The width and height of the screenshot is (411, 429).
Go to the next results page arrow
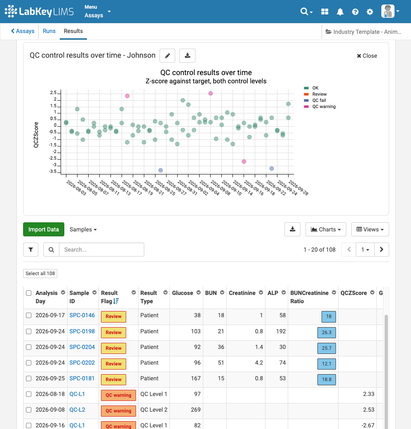(x=381, y=250)
